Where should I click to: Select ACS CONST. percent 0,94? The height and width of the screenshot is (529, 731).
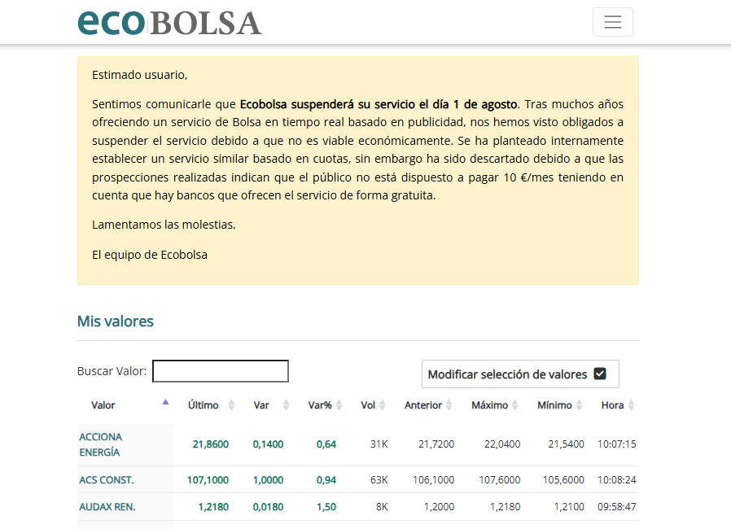coord(326,480)
